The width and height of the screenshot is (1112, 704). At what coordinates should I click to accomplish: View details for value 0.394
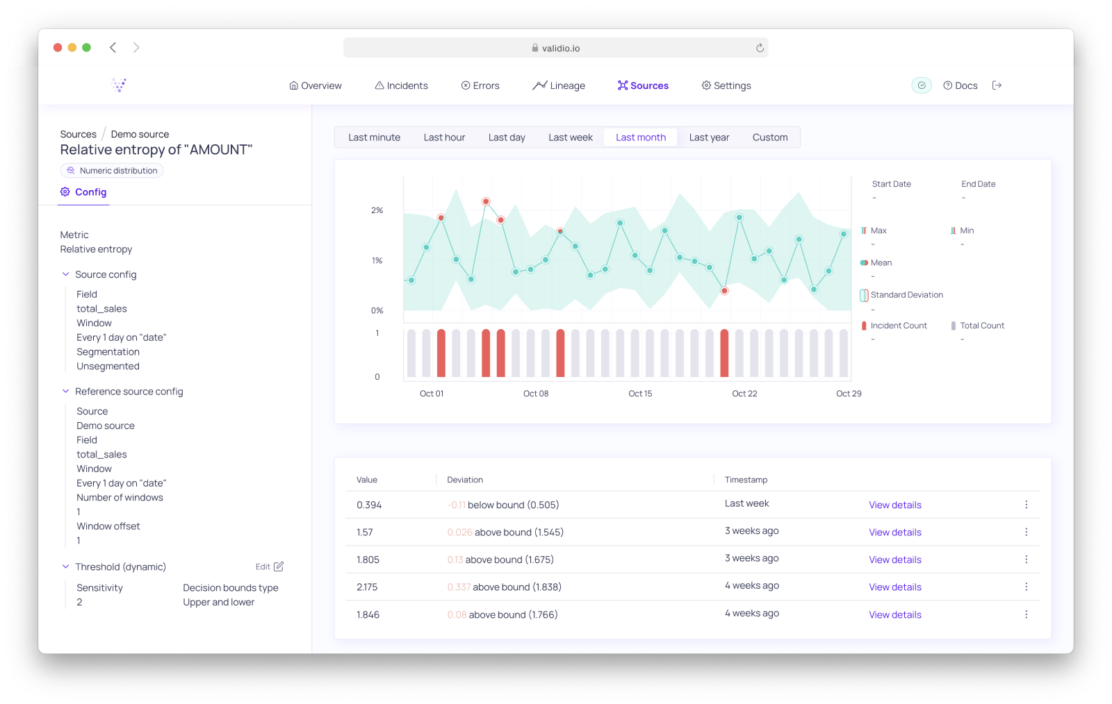(x=894, y=505)
